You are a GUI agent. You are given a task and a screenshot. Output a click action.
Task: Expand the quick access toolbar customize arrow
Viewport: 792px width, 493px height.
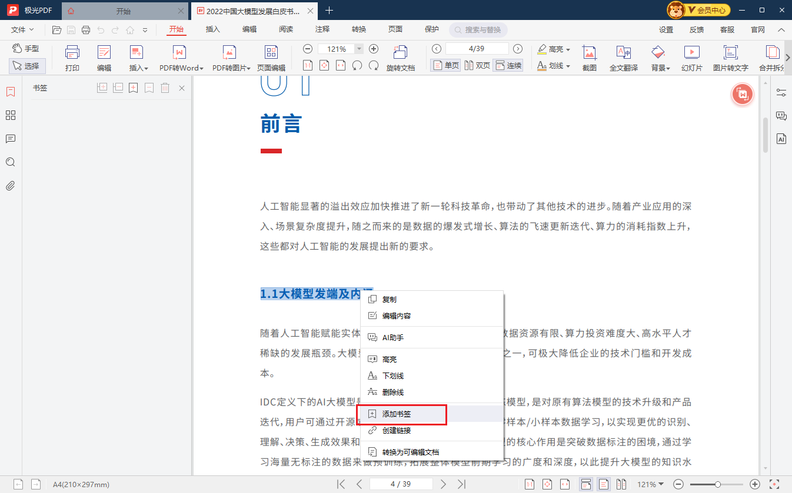[x=145, y=30]
